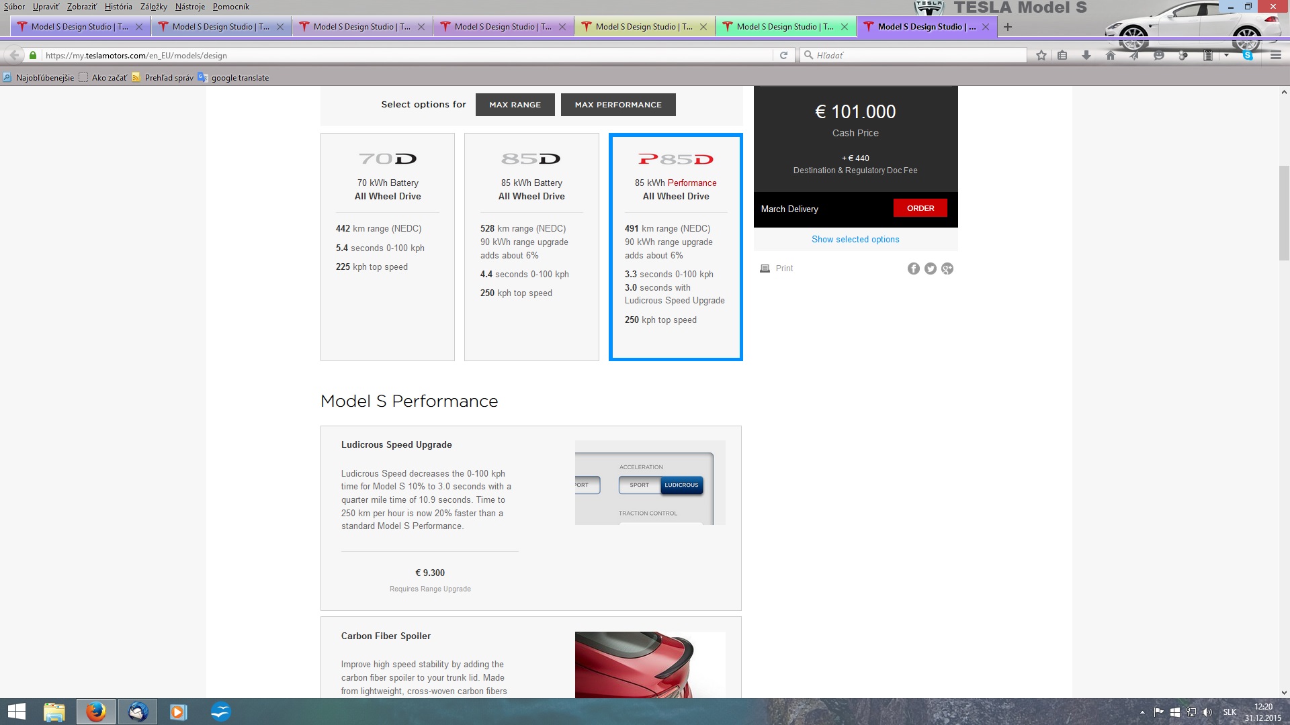Image resolution: width=1290 pixels, height=725 pixels.
Task: Click the Show selected options link
Action: 855,240
